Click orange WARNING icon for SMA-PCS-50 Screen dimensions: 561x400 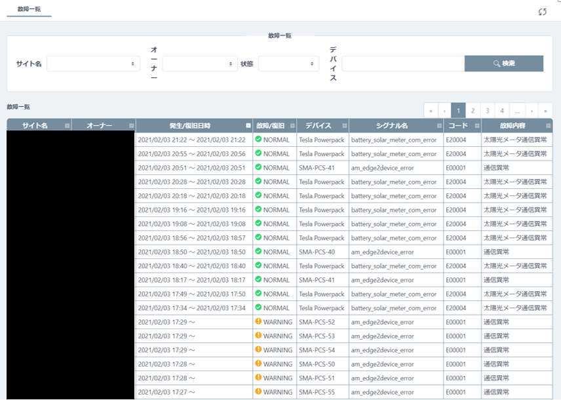coord(258,363)
